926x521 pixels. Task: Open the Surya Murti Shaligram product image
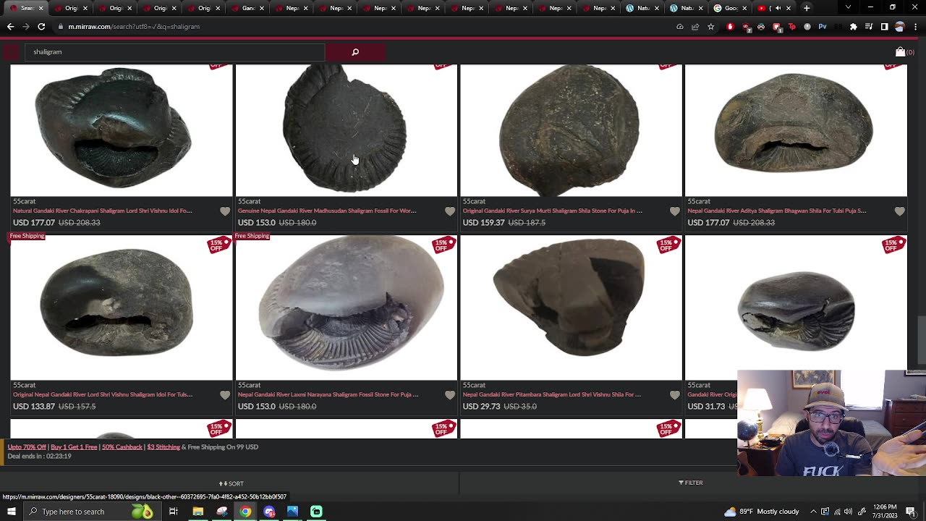pyautogui.click(x=572, y=130)
